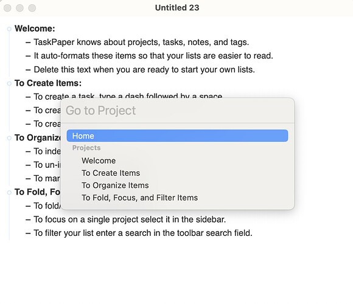Image resolution: width=353 pixels, height=304 pixels.
Task: Click the To Create Items fold handle circle
Action: [9, 83]
